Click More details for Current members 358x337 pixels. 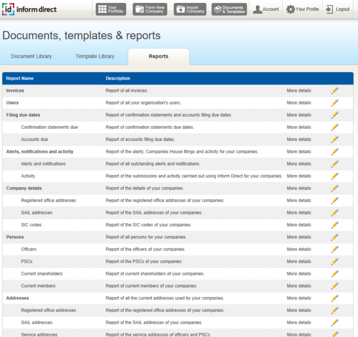[x=299, y=286]
